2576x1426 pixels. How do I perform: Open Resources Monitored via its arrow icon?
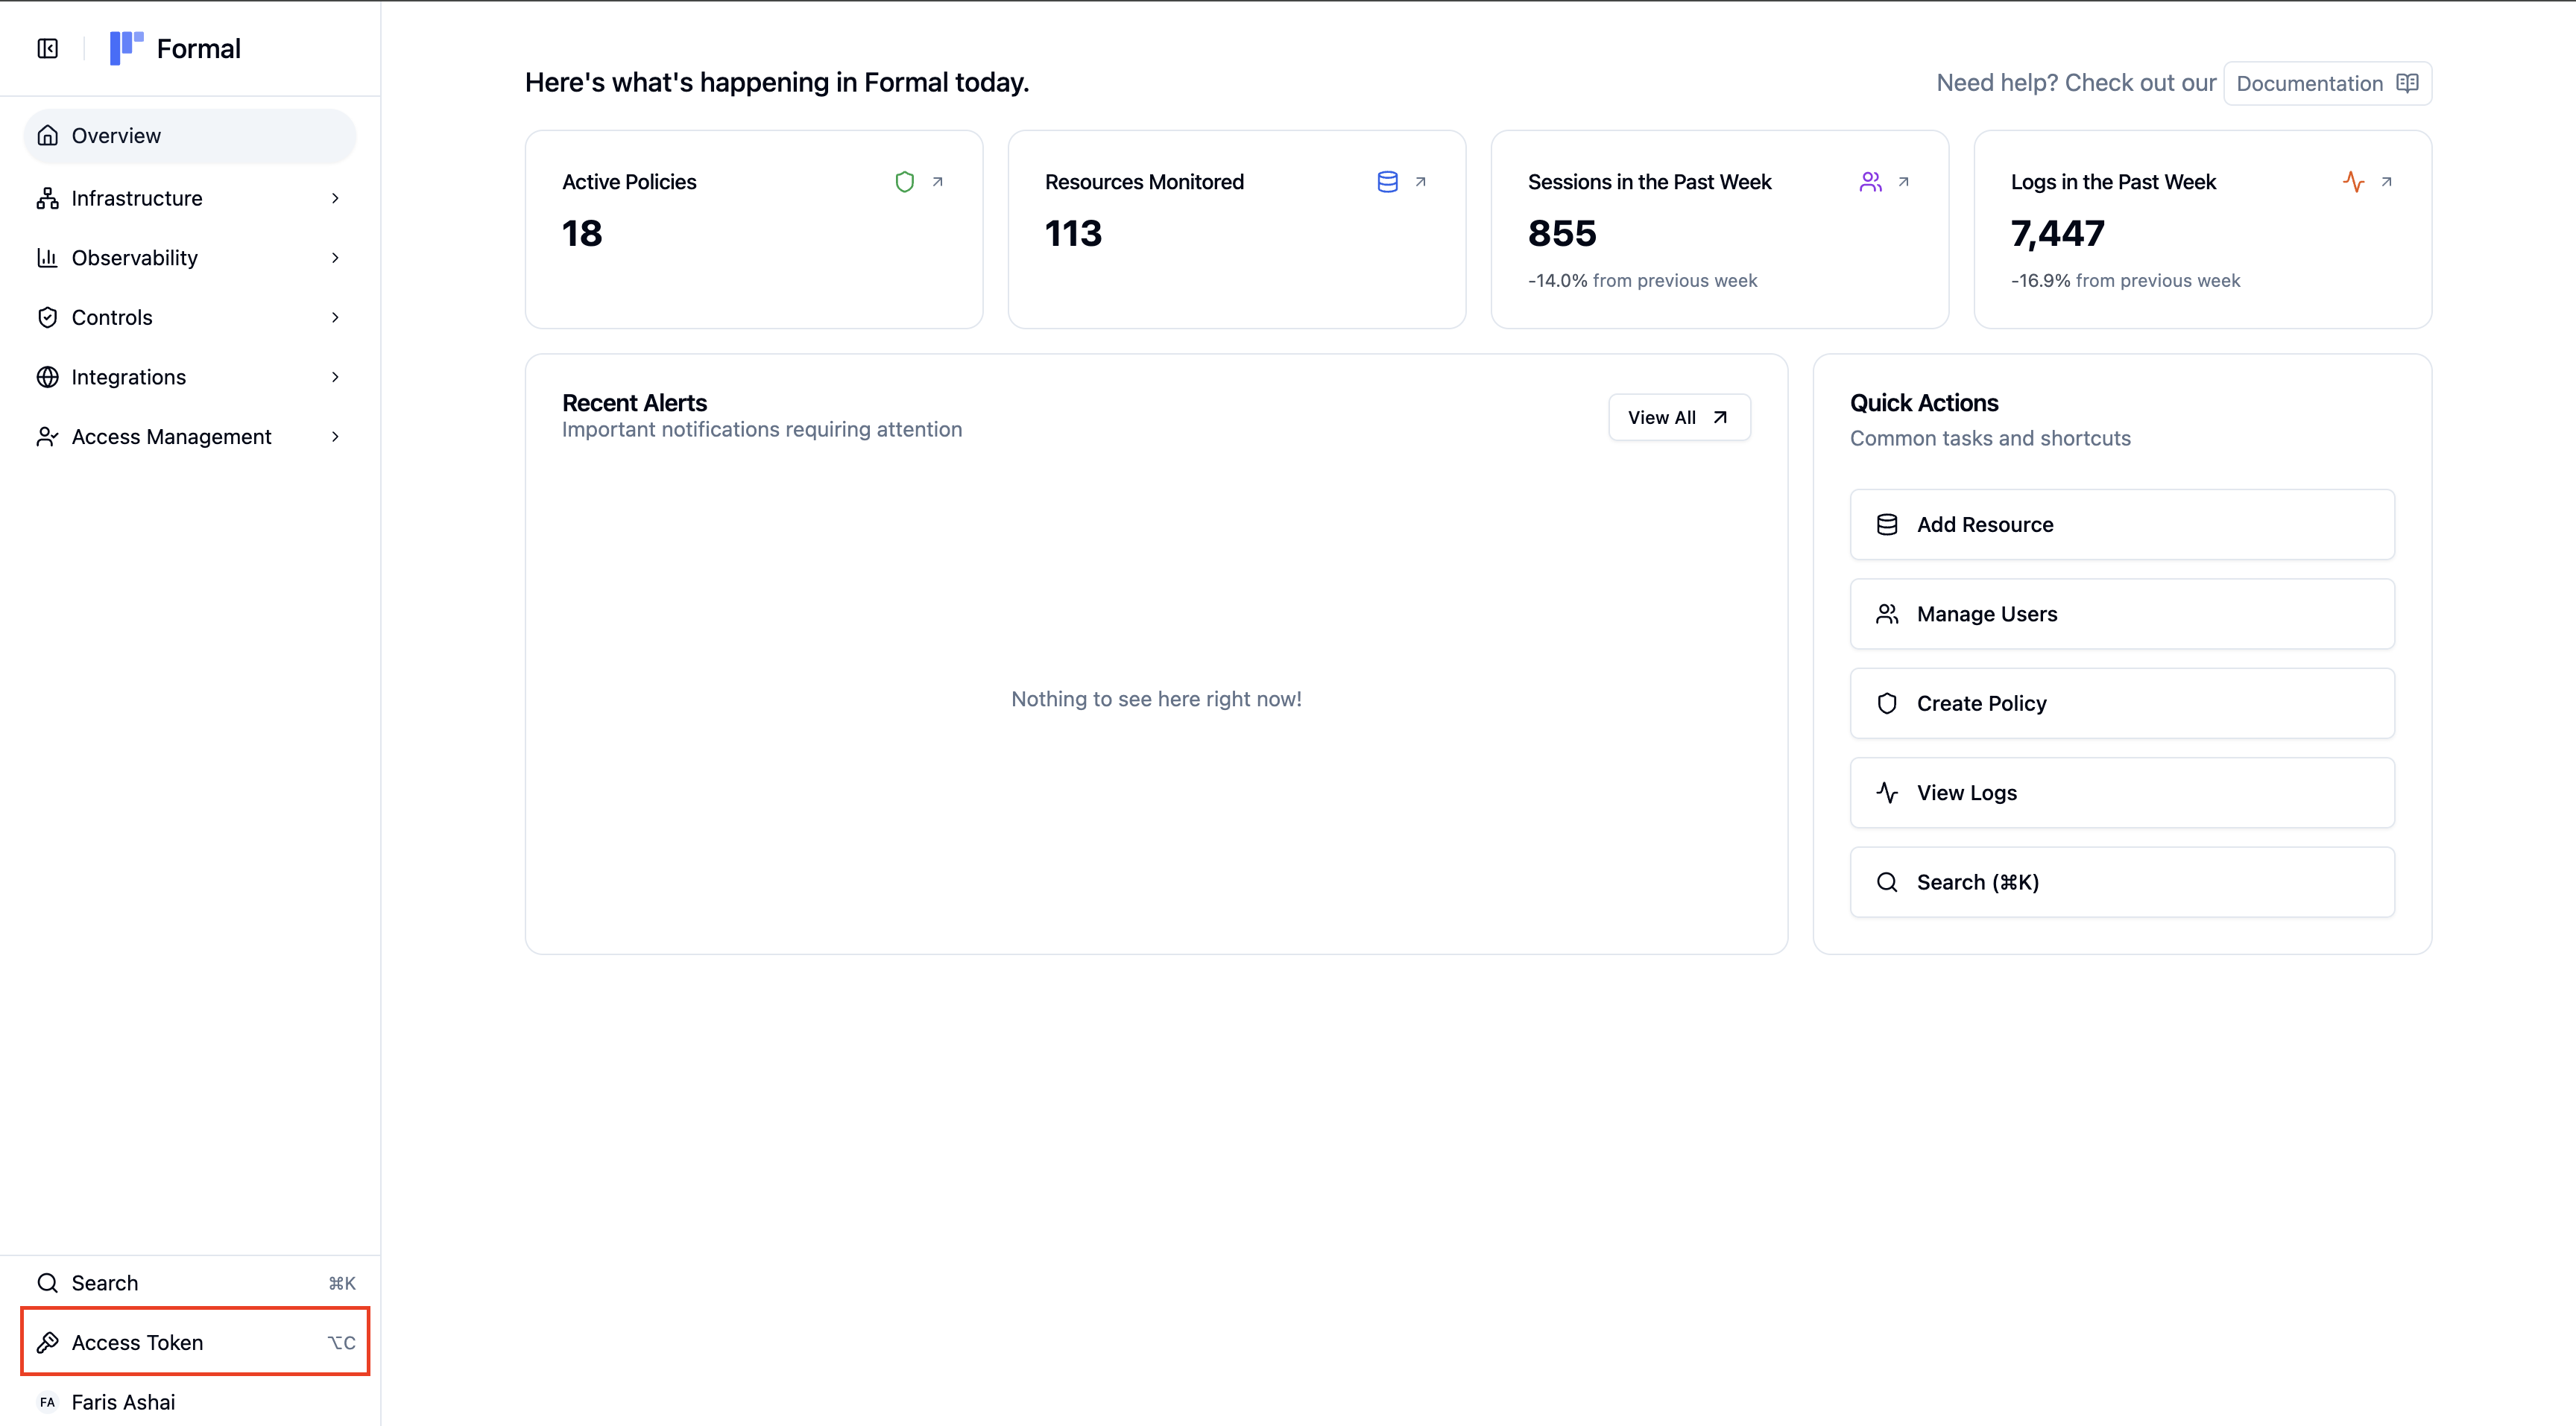pos(1420,182)
